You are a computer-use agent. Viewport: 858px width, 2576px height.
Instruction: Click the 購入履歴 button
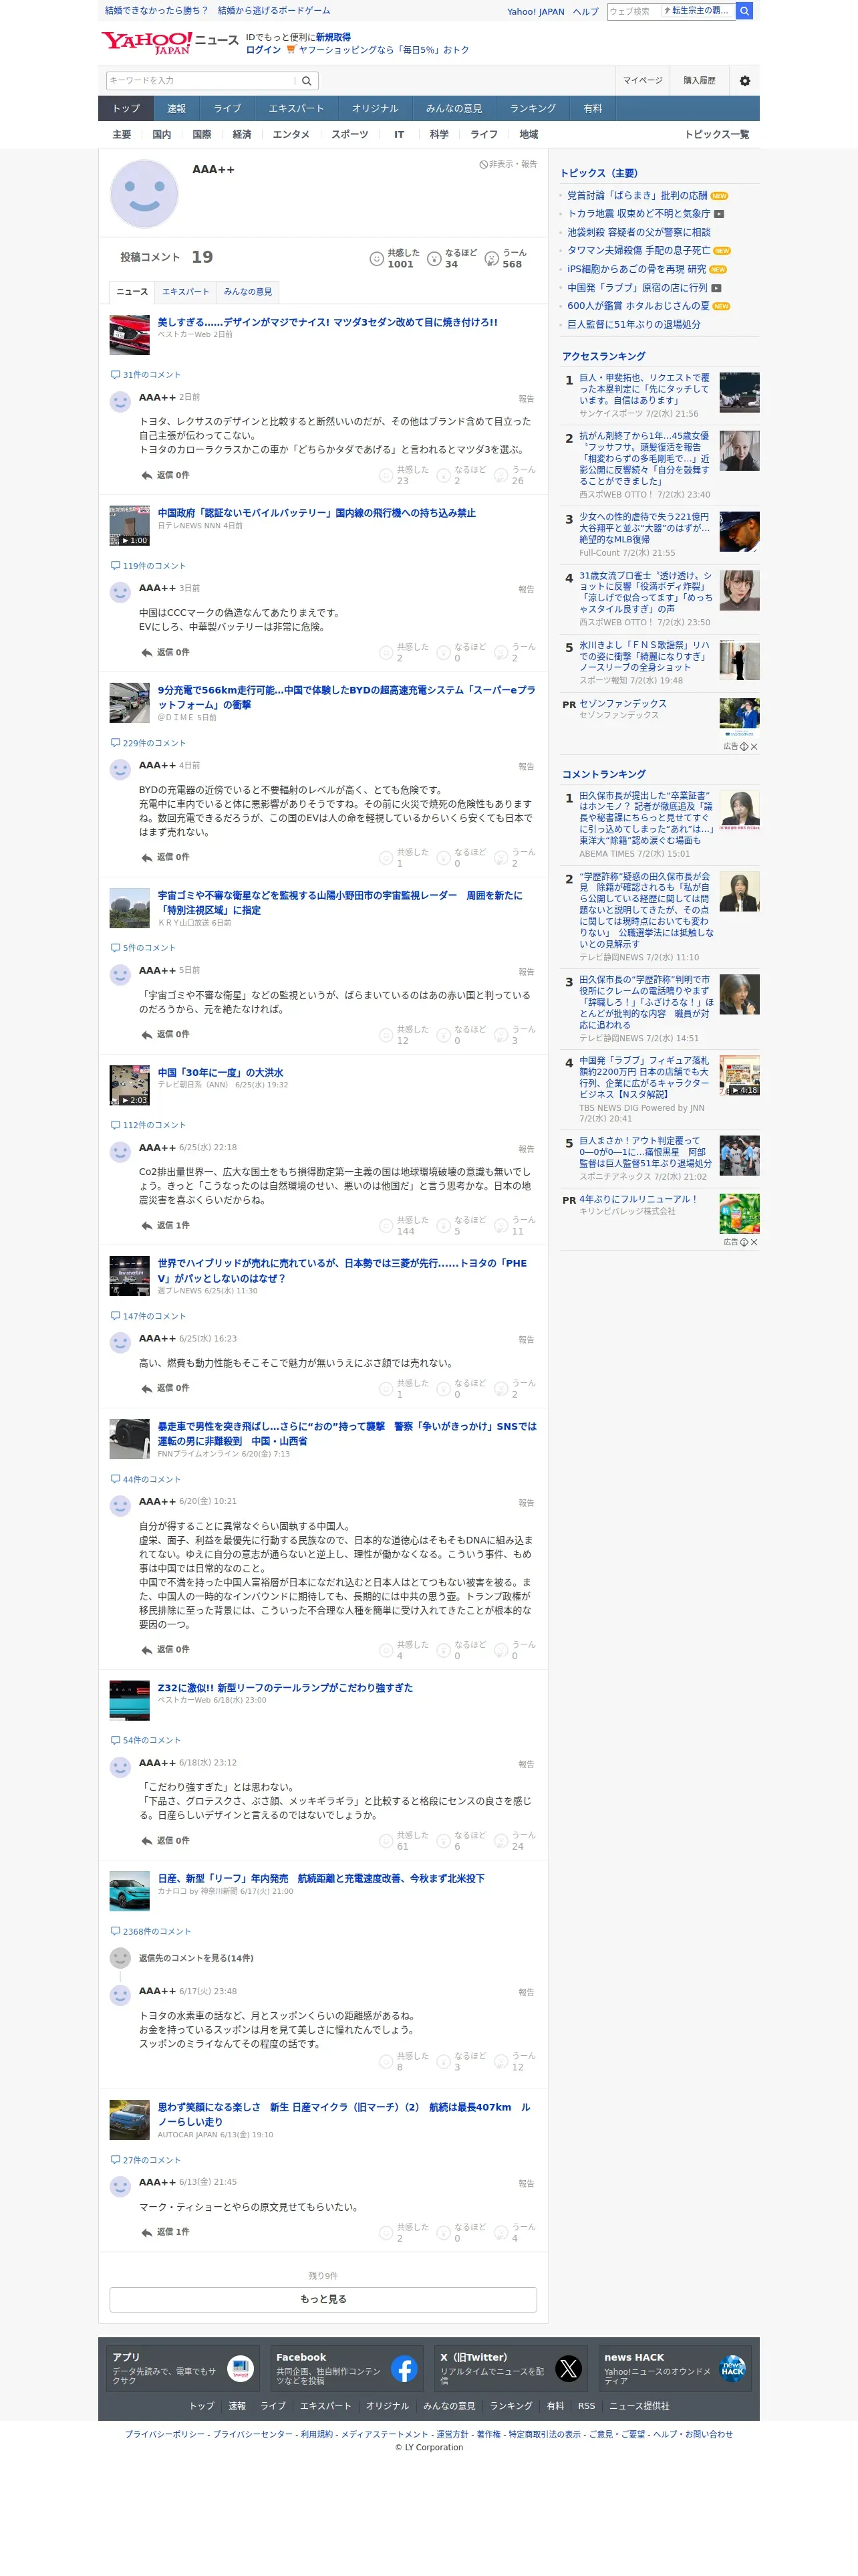coord(699,81)
